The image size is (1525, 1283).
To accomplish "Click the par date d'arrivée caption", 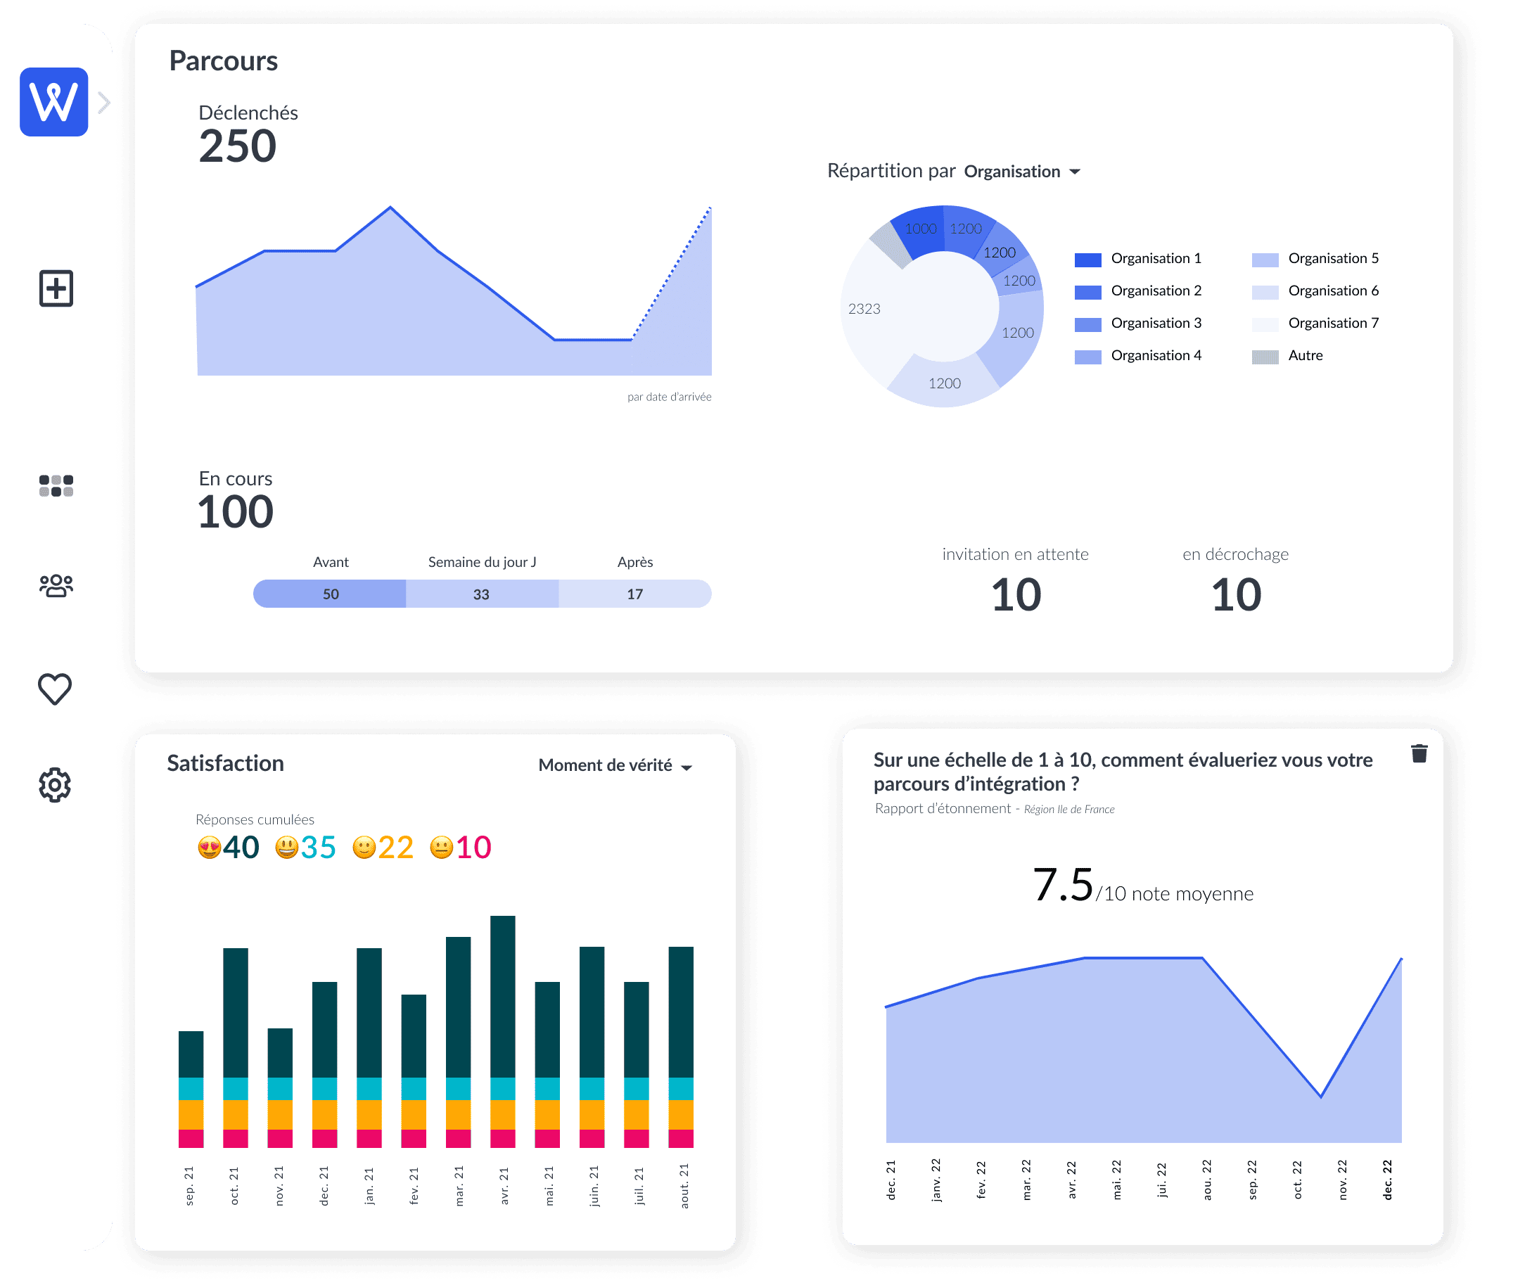I will (670, 397).
